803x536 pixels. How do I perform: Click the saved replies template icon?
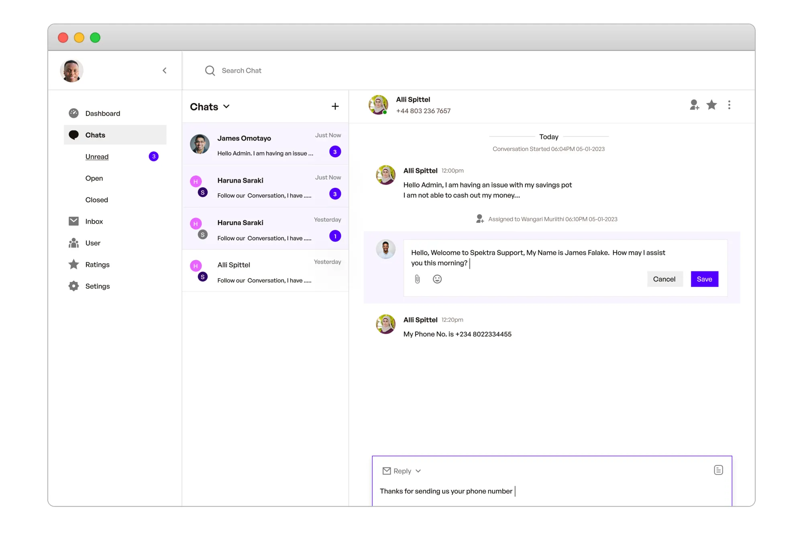(718, 470)
